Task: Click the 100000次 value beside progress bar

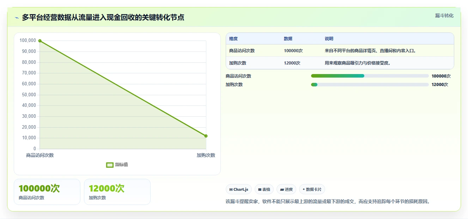Action: pos(441,76)
